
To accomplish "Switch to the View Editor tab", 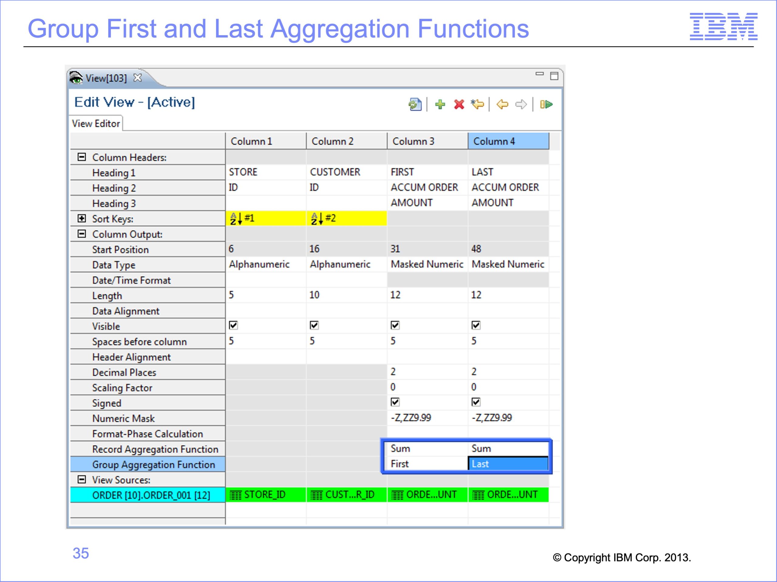I will pyautogui.click(x=96, y=123).
